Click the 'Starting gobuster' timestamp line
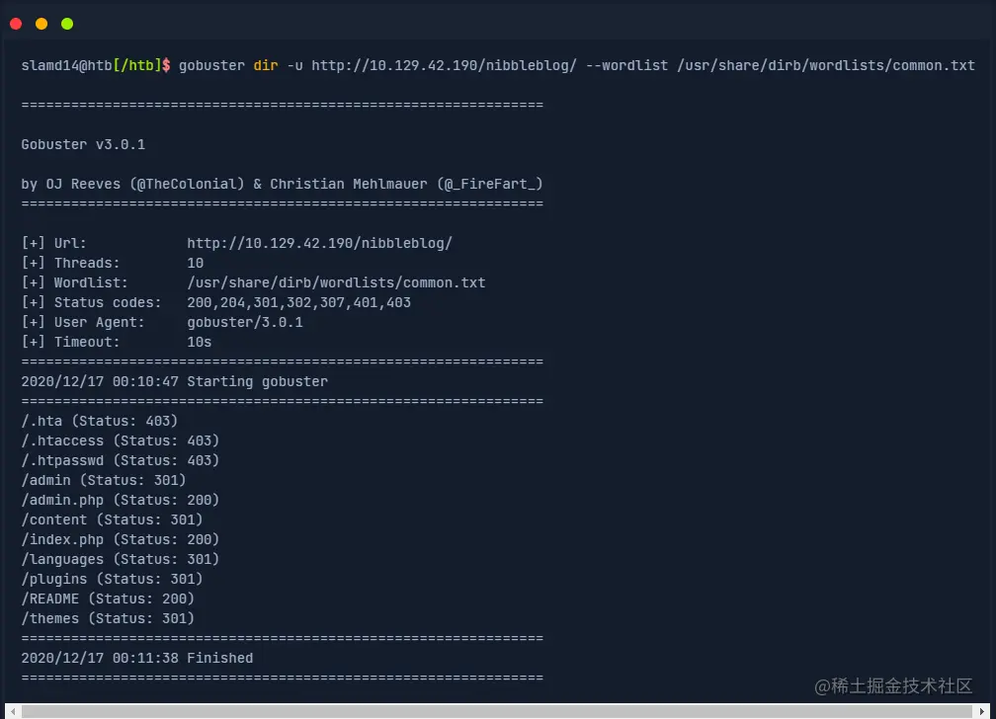The width and height of the screenshot is (996, 719). 175,382
